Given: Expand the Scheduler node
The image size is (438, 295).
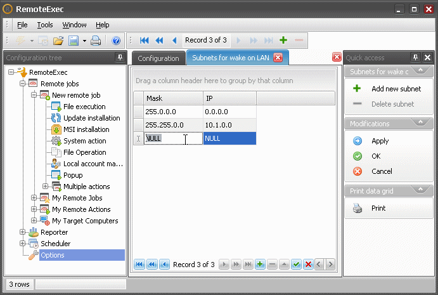Looking at the screenshot, I should tap(23, 244).
